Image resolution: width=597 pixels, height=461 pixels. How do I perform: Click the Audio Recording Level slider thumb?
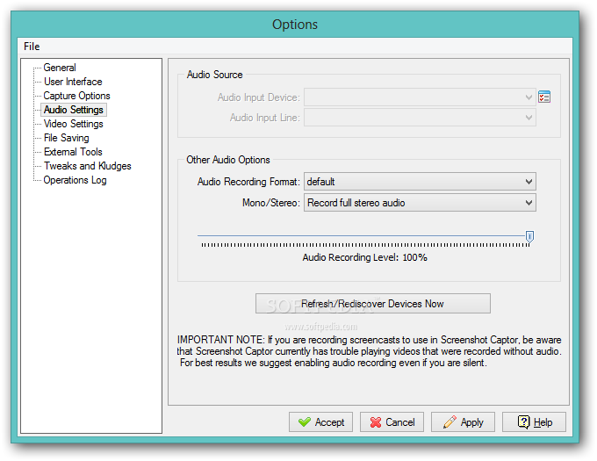[x=529, y=236]
